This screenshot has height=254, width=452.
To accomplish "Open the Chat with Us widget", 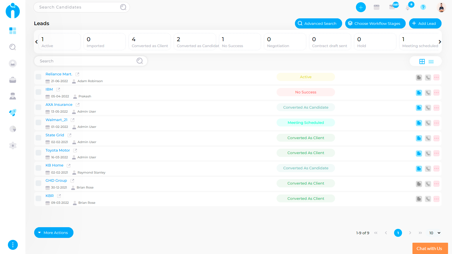I will pos(430,248).
